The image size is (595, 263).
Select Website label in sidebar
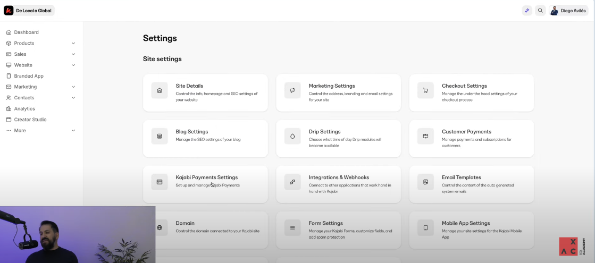coord(23,65)
